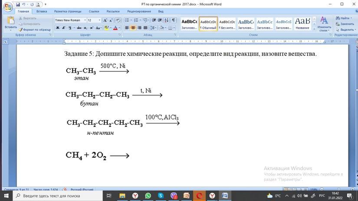Screen dimensions: 358x201
Task: Open Абзац dialog launcher
Action: [x=175, y=35]
